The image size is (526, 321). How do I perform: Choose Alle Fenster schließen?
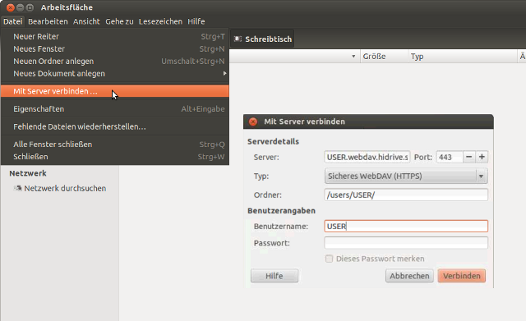[115, 144]
